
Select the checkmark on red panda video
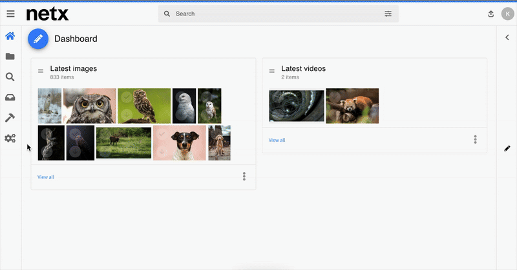(334, 97)
